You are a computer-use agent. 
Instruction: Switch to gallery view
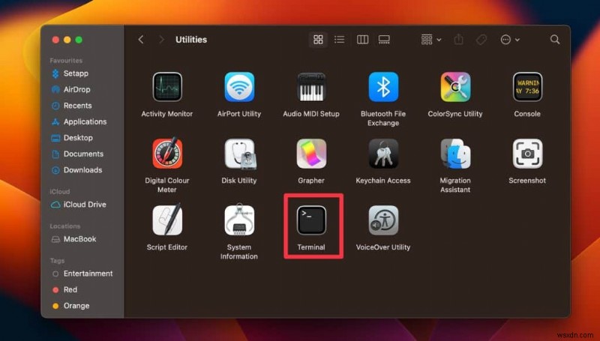384,40
